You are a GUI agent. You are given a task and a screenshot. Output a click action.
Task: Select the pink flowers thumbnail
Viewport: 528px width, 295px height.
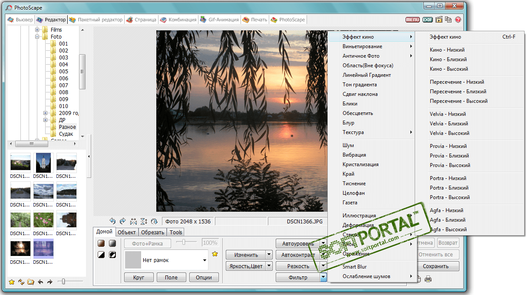(x=43, y=221)
